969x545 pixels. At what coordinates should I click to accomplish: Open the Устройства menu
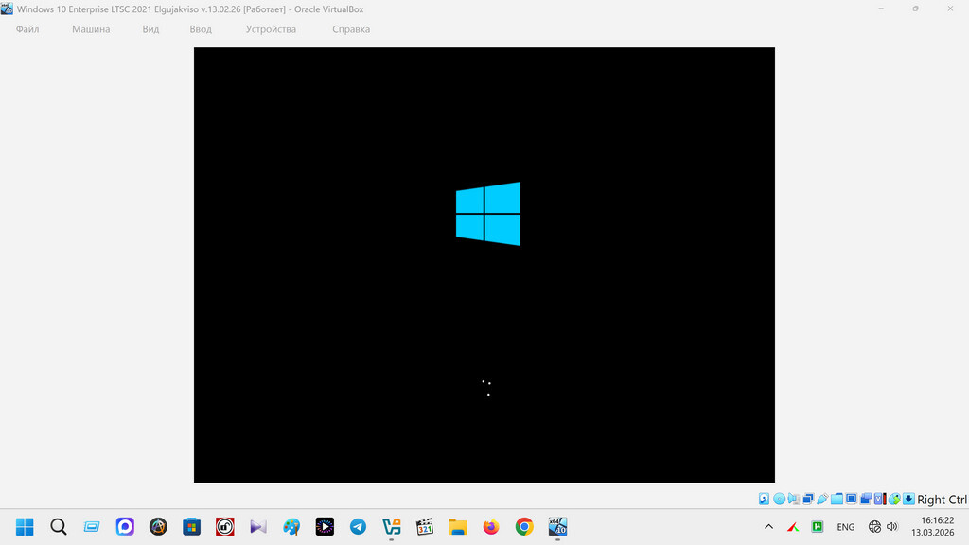click(x=271, y=29)
